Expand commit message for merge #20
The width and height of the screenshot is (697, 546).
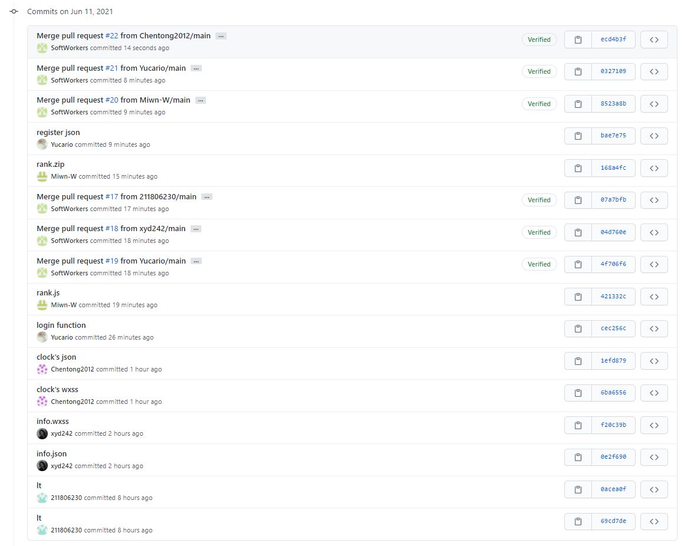click(x=201, y=100)
